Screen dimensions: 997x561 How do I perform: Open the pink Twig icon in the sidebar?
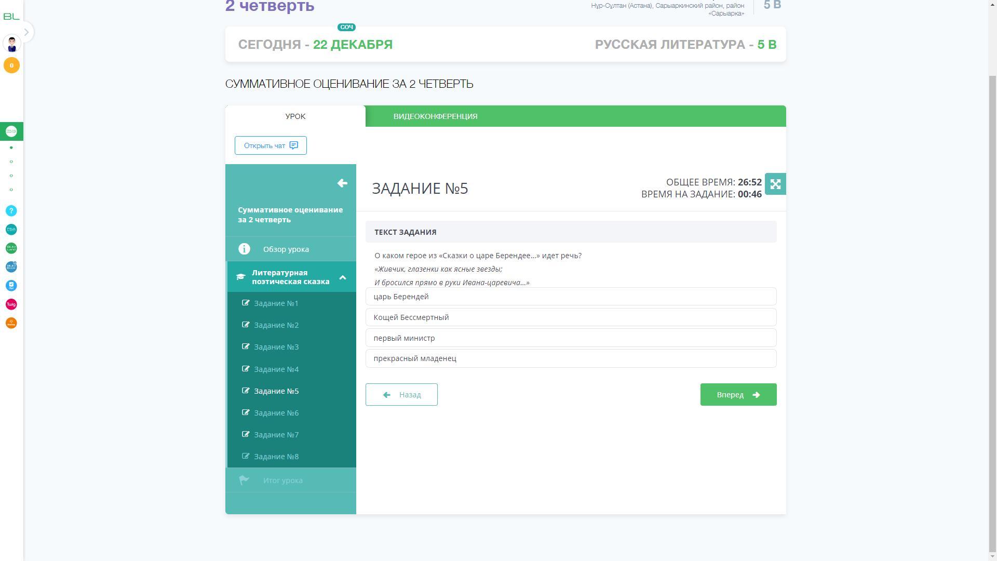click(11, 304)
